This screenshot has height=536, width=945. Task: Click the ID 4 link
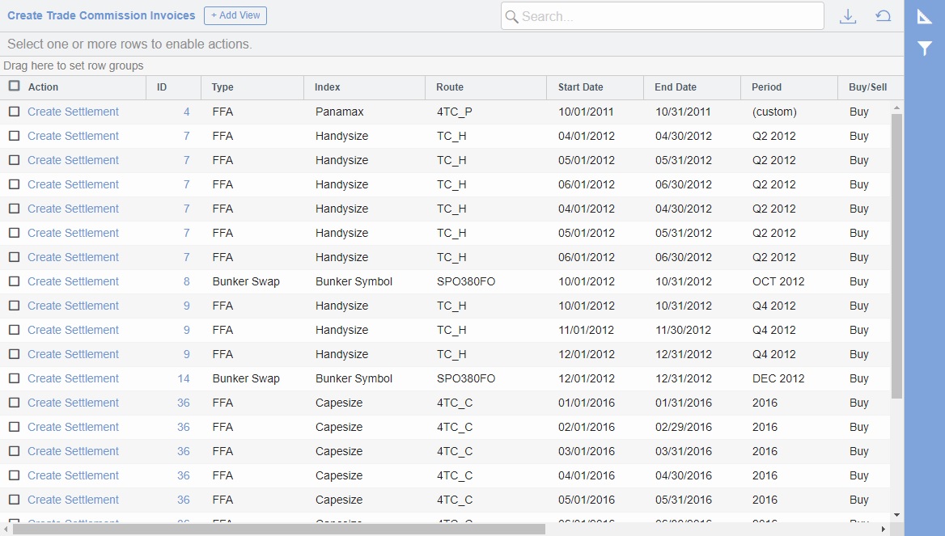tap(185, 112)
